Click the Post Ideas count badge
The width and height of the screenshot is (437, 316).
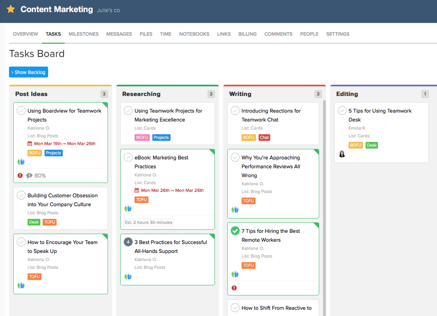click(104, 94)
